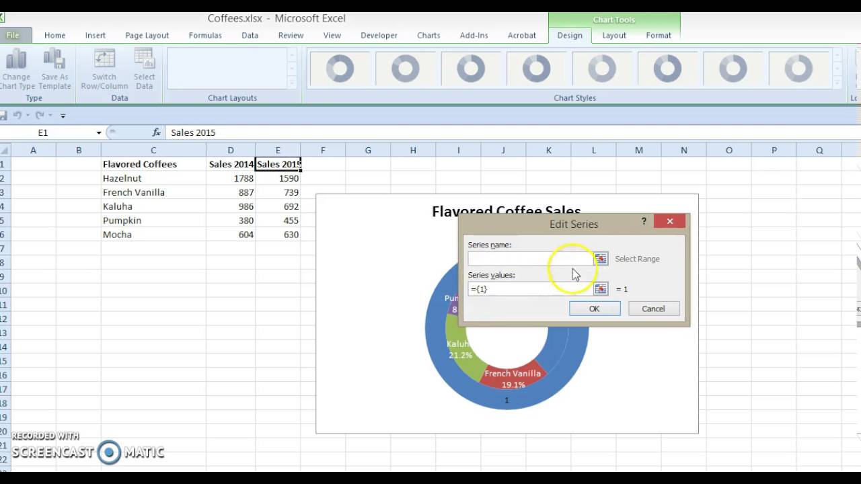
Task: Switch to the Formulas tab
Action: (205, 35)
